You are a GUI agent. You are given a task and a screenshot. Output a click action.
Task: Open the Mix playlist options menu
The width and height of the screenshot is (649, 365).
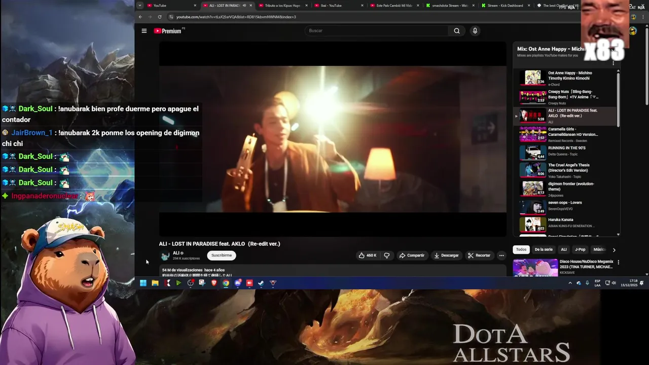click(613, 63)
